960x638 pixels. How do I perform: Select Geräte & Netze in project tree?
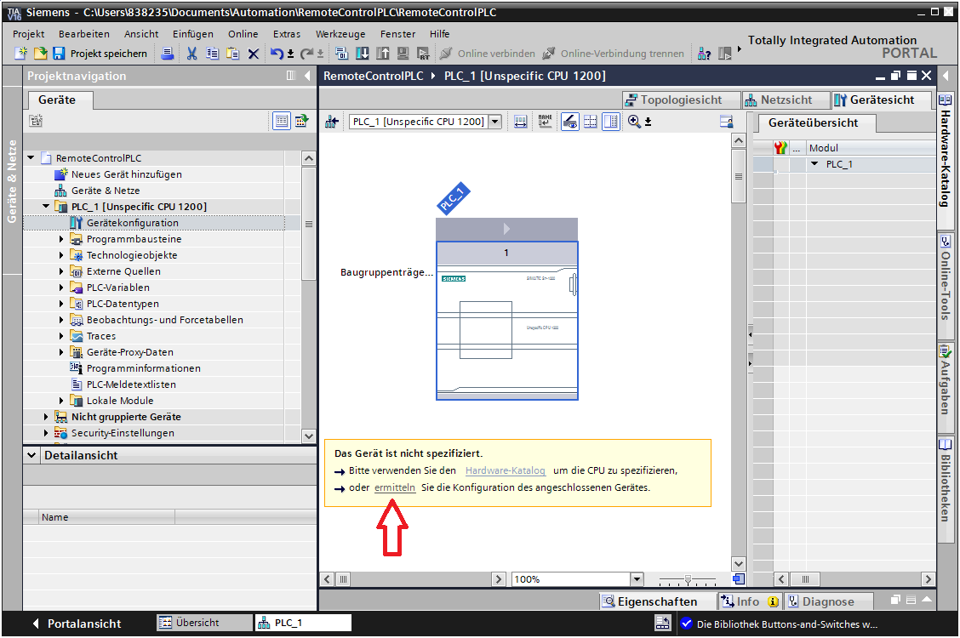pos(106,191)
